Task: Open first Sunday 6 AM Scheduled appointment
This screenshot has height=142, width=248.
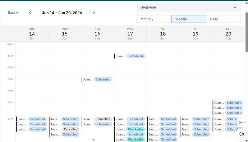Action: [x=32, y=119]
